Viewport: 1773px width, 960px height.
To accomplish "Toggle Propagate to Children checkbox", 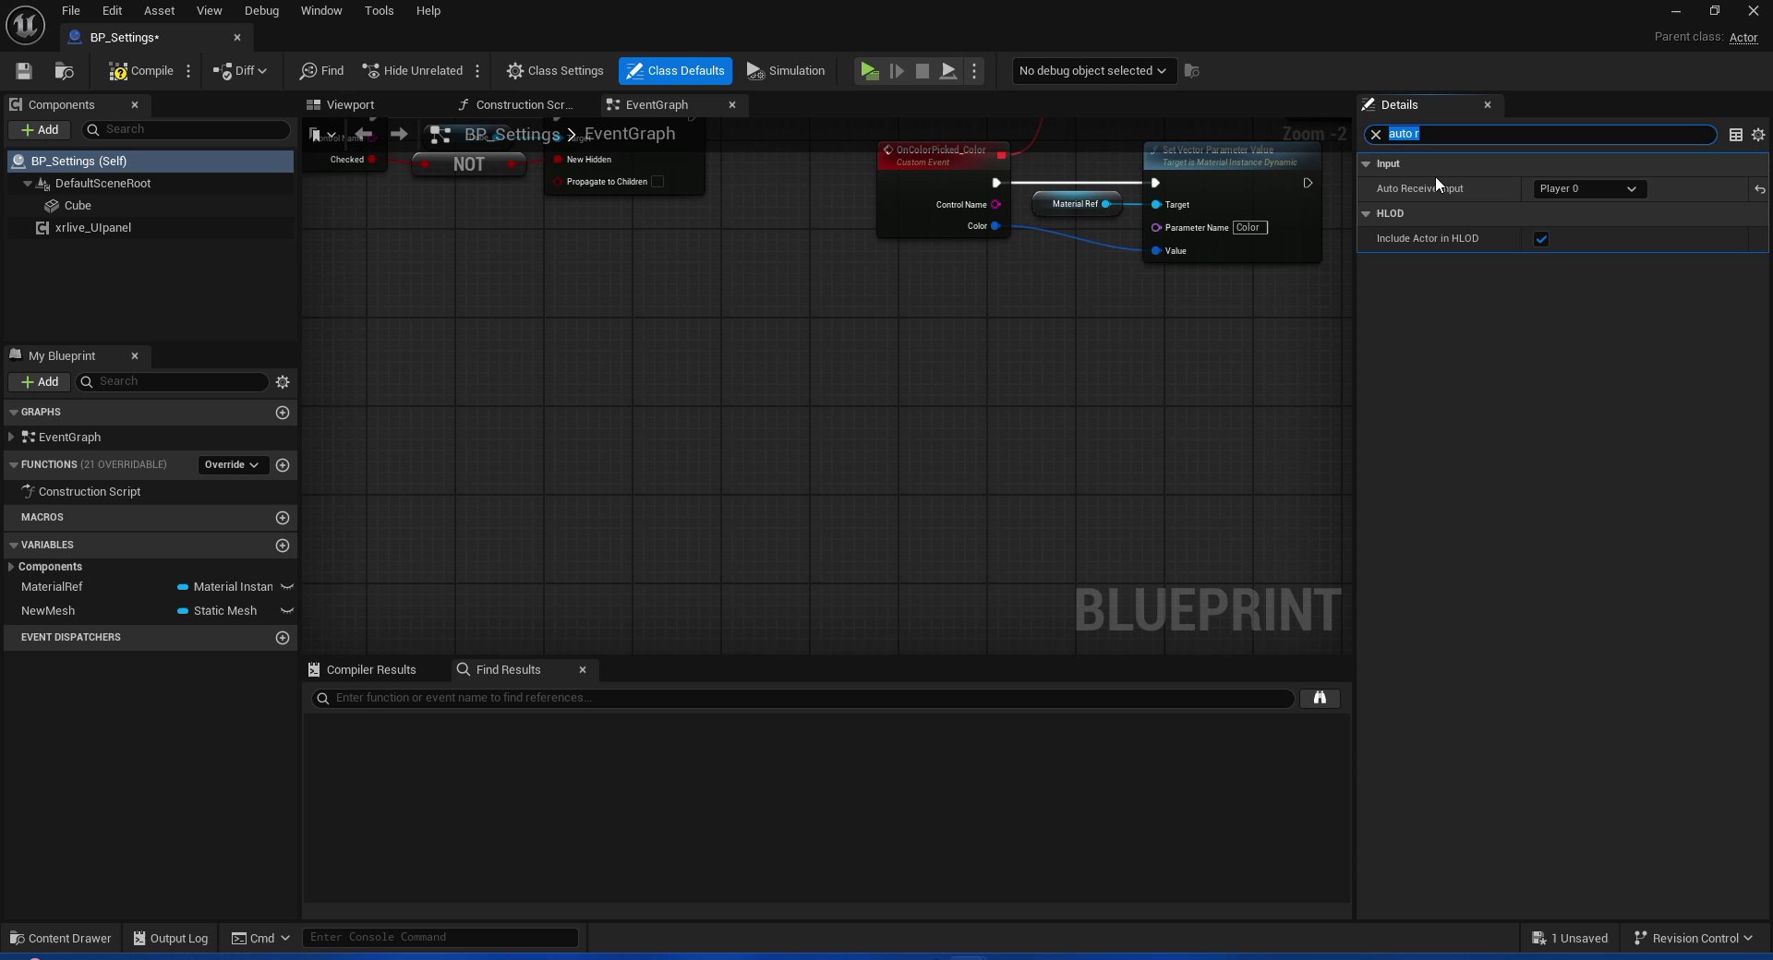I will point(657,182).
